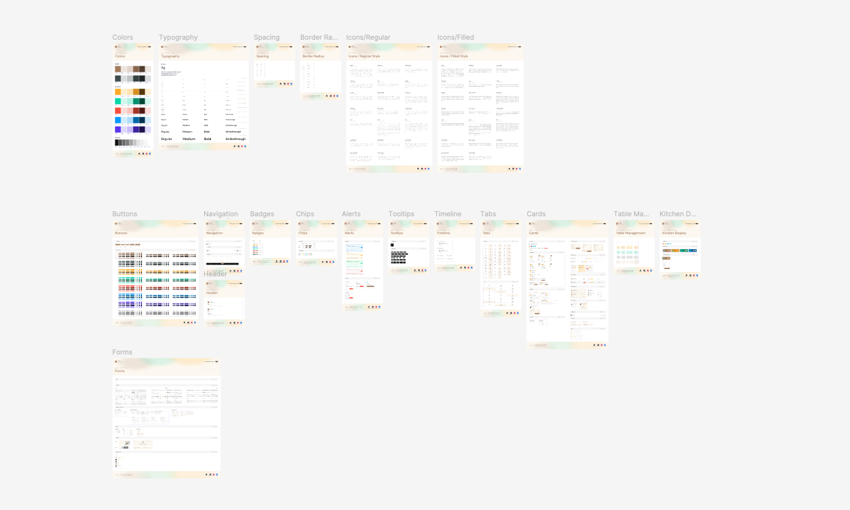Select the Chips frame label
Image resolution: width=850 pixels, height=510 pixels.
[305, 214]
